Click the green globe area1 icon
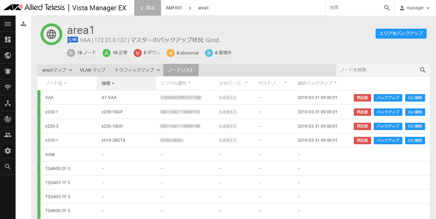Viewport: 436px width, 219px height. coord(51,34)
